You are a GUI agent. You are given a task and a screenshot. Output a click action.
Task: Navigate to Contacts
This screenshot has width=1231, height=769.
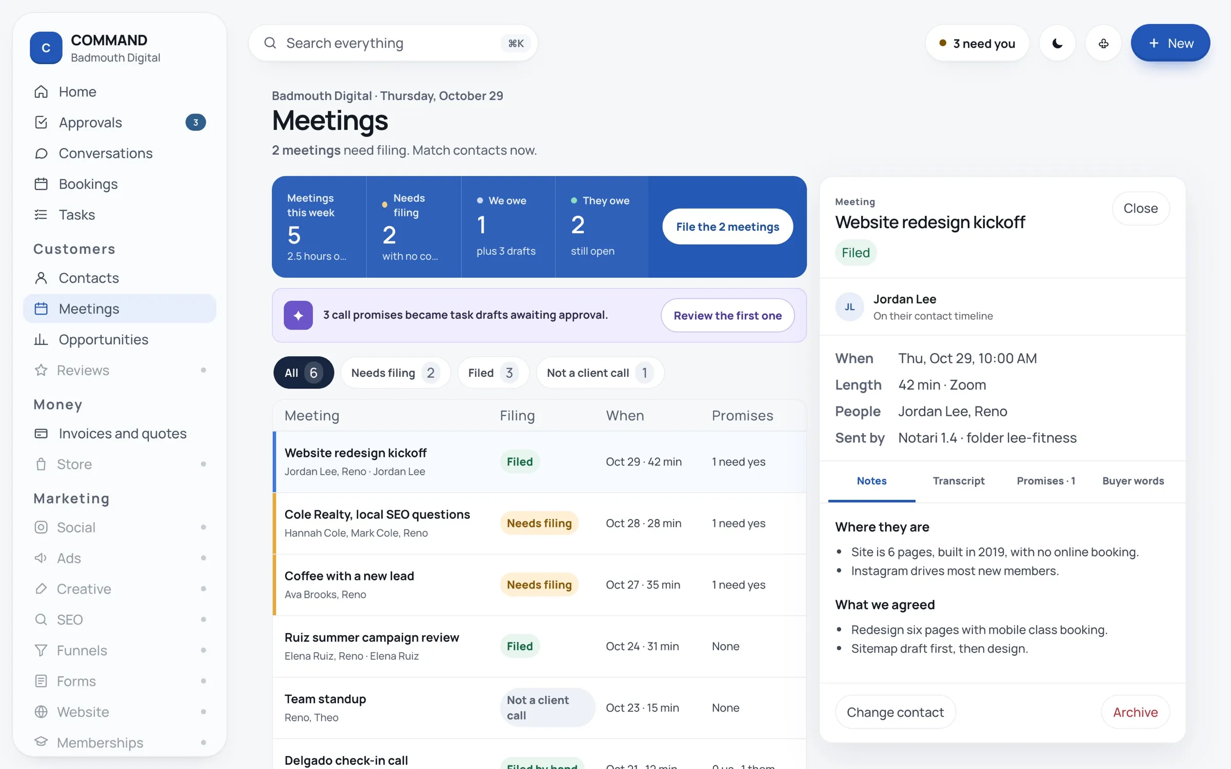coord(120,278)
